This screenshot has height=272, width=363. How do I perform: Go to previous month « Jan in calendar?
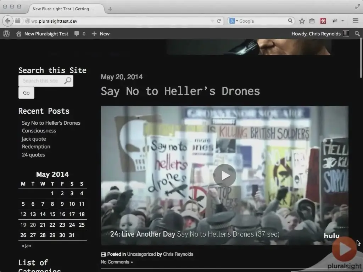(26, 246)
